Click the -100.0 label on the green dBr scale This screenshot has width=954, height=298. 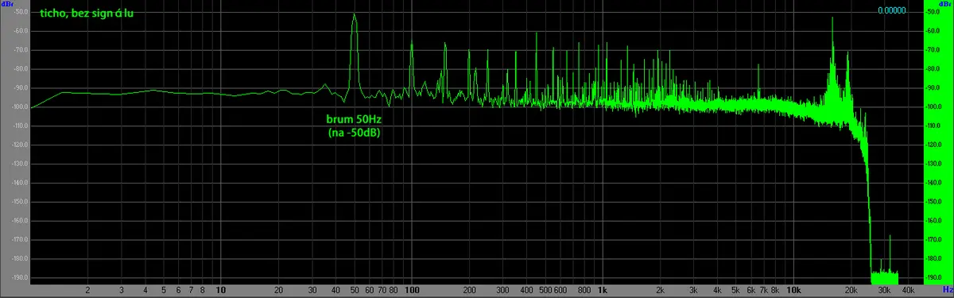(934, 106)
